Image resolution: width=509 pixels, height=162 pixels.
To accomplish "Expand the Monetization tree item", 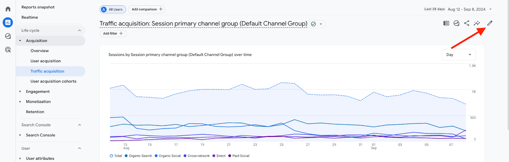I will click(20, 102).
